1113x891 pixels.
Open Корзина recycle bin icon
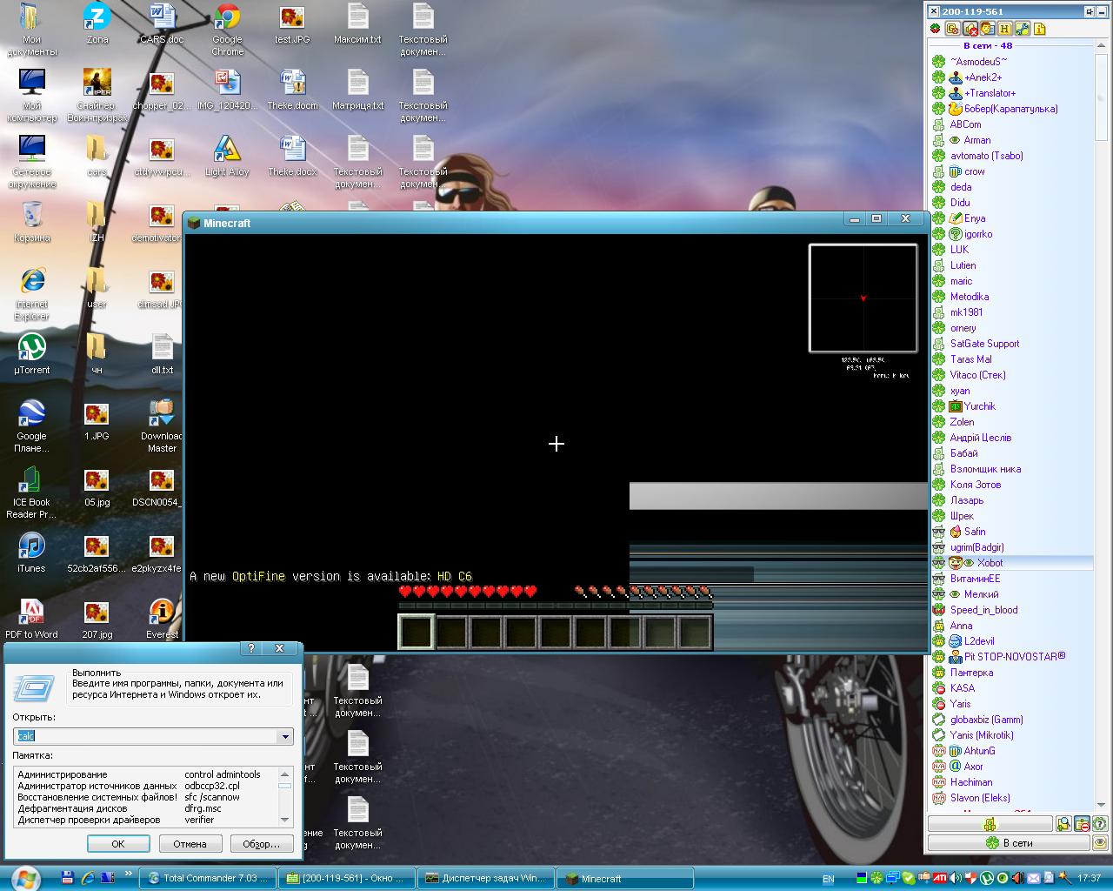[31, 222]
